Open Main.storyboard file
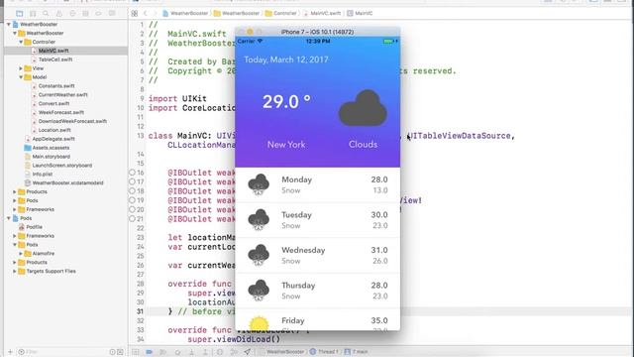The height and width of the screenshot is (357, 634). click(51, 157)
